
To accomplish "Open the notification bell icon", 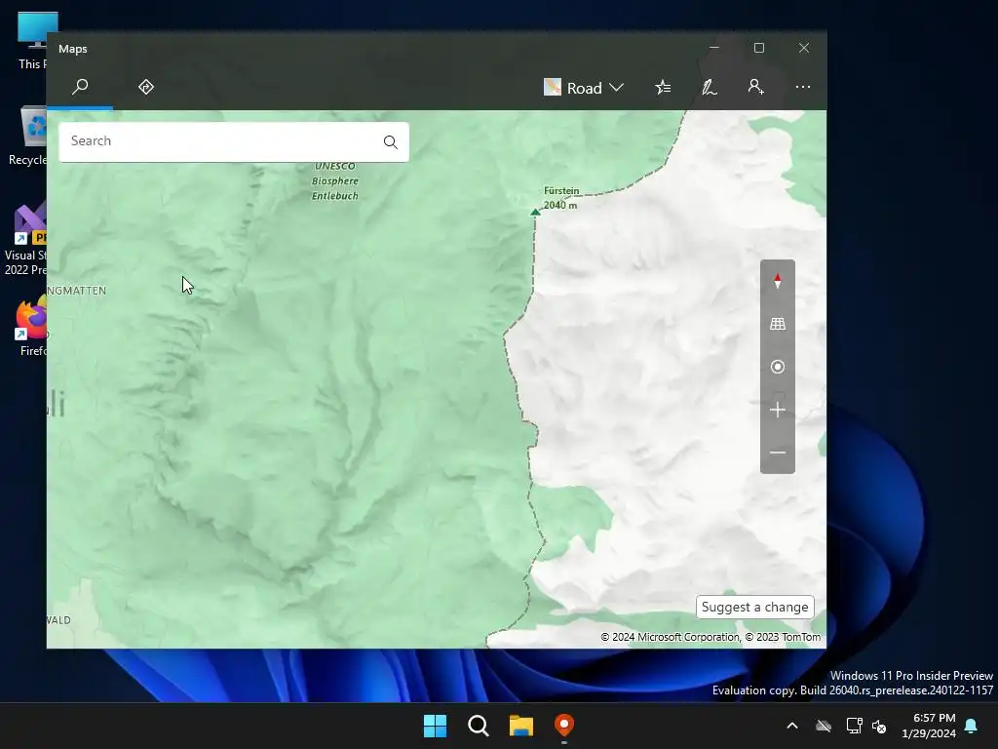I will 972,726.
